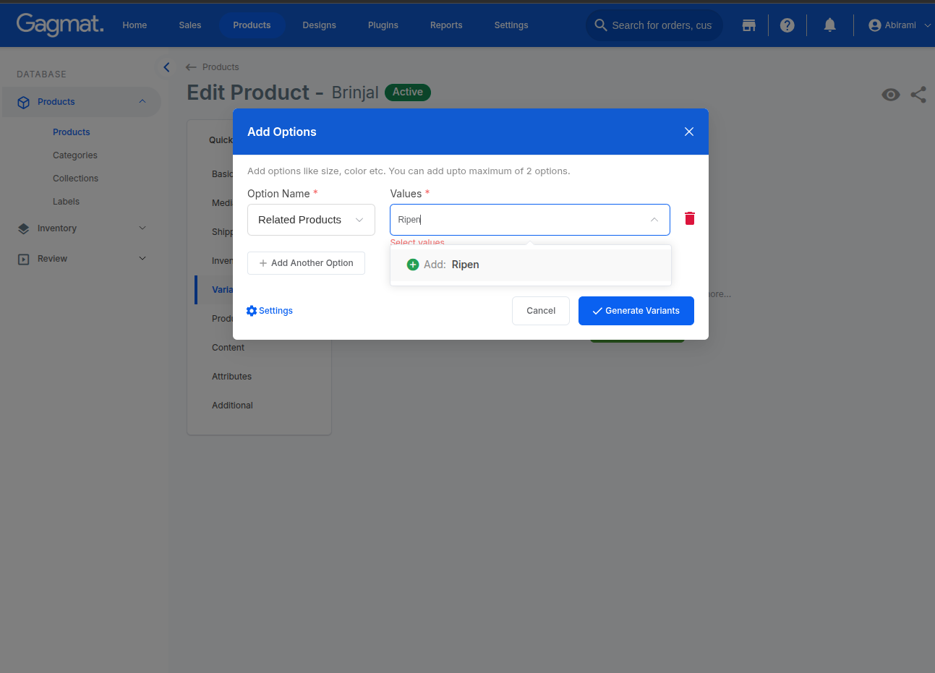Open the storefront icon in header
The image size is (935, 673).
[749, 25]
